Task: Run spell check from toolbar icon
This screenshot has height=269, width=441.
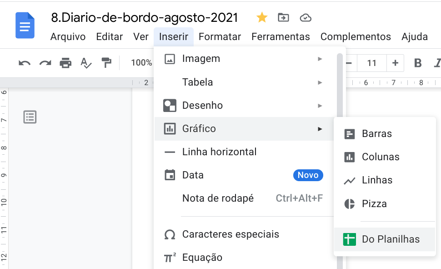Action: tap(86, 63)
